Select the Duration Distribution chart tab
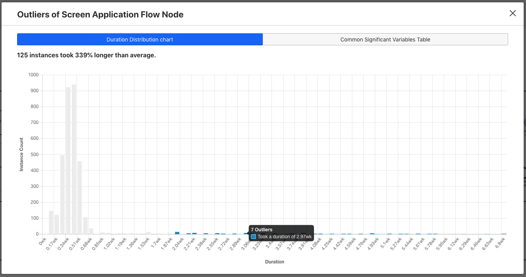The width and height of the screenshot is (526, 277). point(140,40)
